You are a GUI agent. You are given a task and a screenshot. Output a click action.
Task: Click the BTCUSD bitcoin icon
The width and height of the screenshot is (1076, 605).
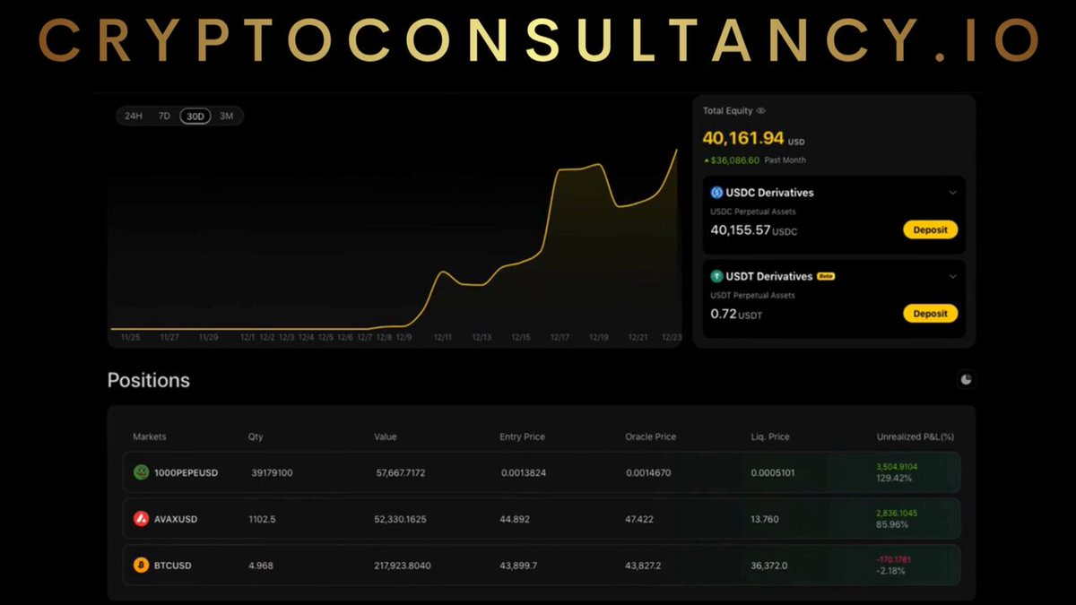tap(141, 566)
